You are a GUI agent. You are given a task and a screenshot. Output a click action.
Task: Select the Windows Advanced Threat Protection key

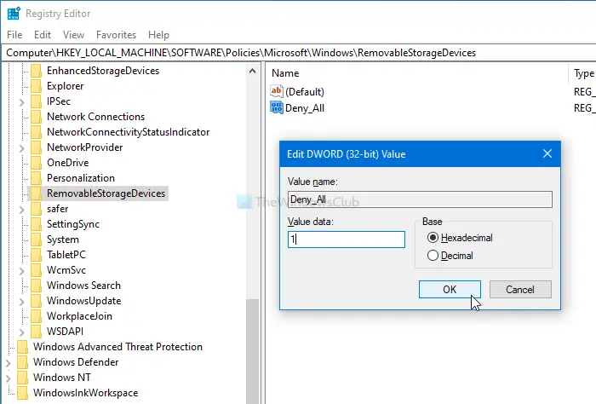click(117, 347)
